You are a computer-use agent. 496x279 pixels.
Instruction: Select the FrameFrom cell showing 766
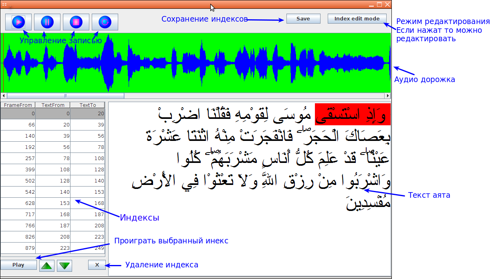point(18,226)
